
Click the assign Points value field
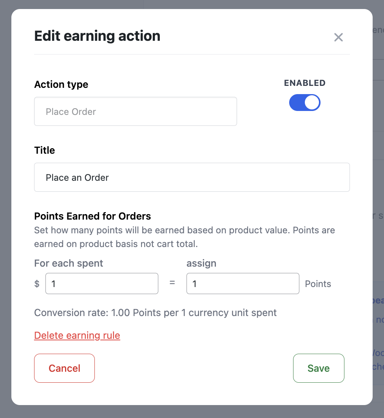coord(243,283)
